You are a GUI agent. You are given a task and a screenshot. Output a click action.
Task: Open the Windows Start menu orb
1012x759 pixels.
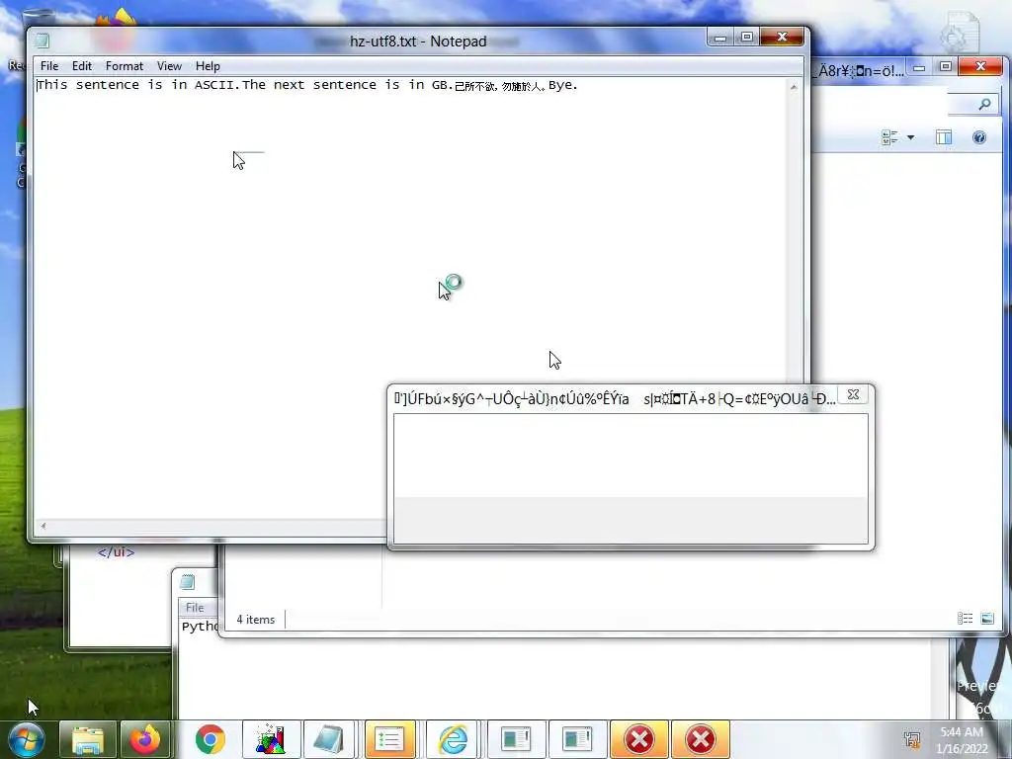pos(26,739)
